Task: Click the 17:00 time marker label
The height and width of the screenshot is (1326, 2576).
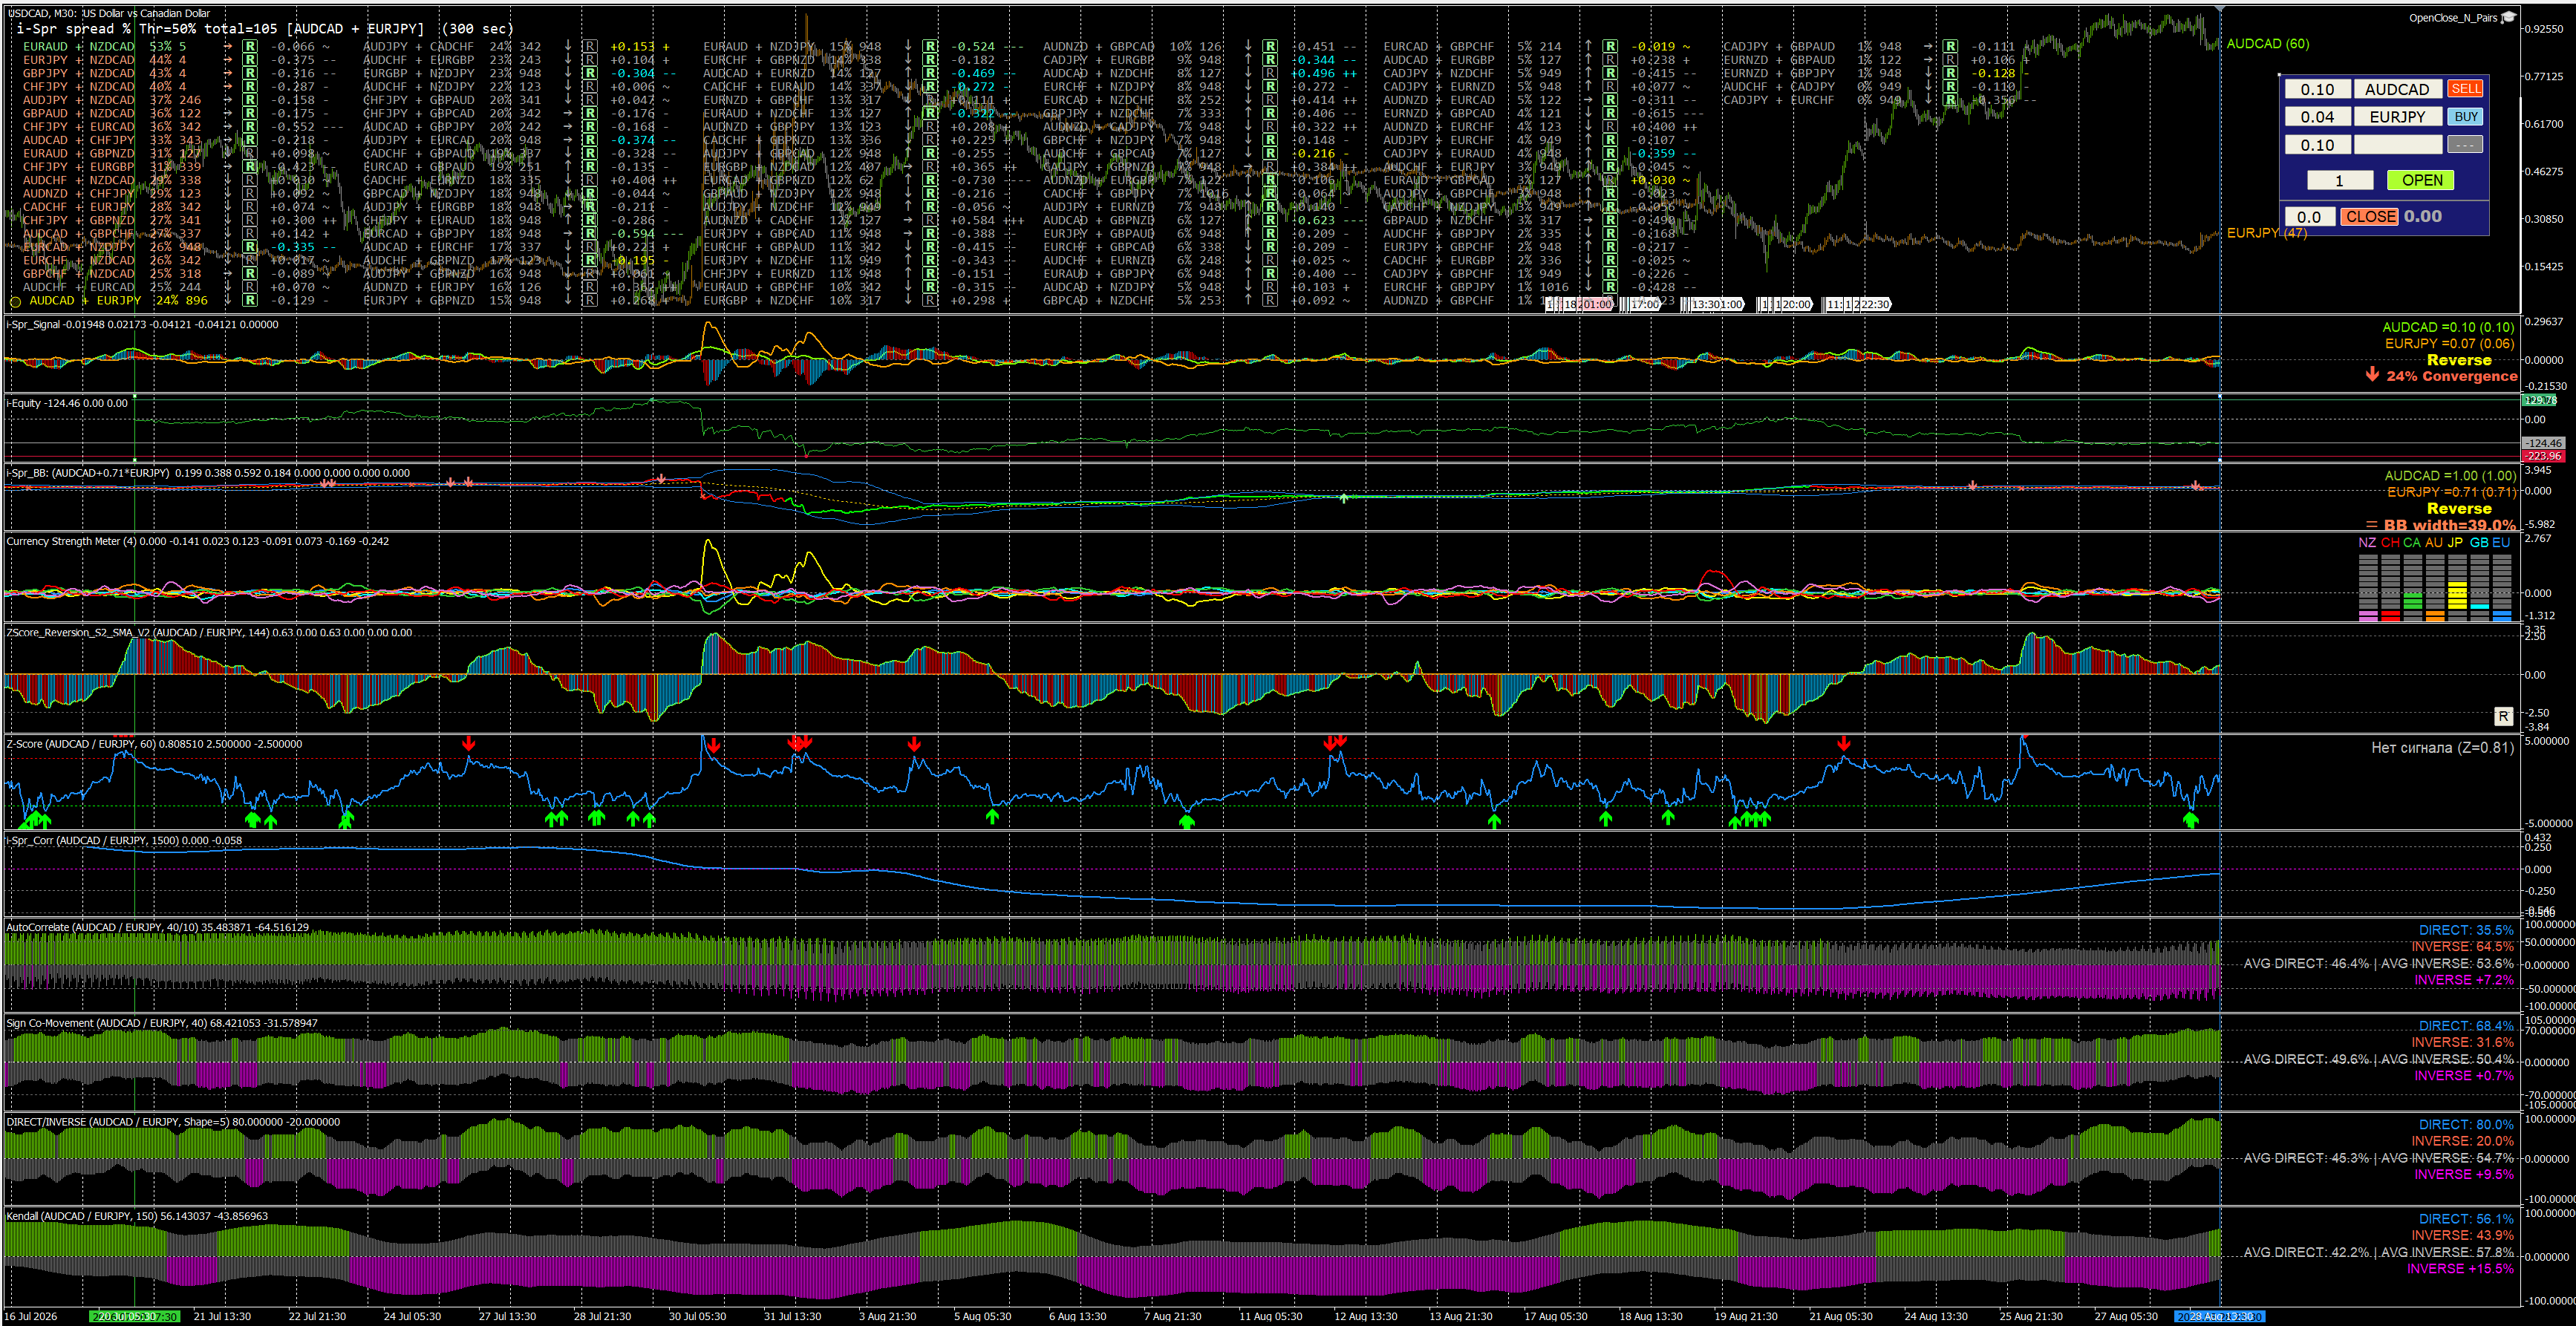Action: coord(1645,304)
